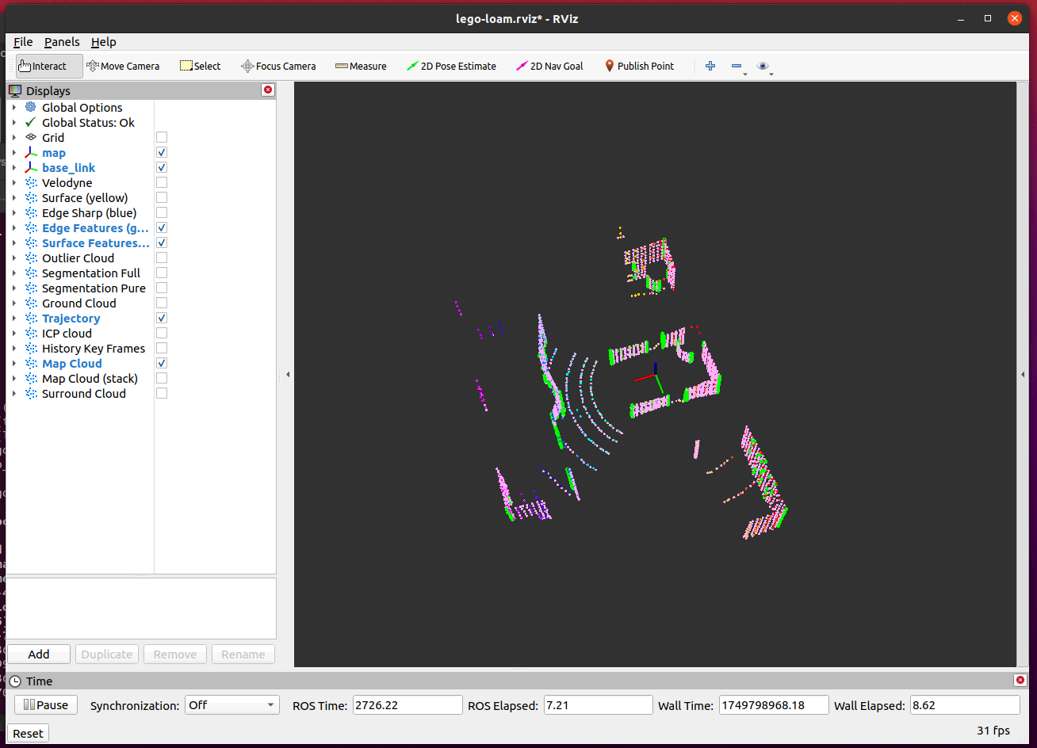Click the Displays panel monitor icon
1037x748 pixels.
[15, 90]
